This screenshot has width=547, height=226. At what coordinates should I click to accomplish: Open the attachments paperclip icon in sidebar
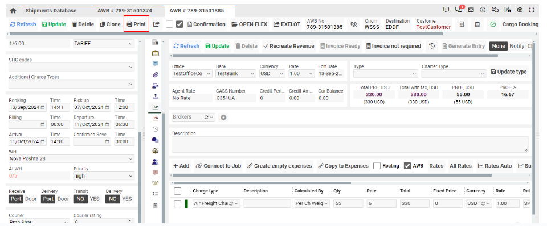click(156, 74)
